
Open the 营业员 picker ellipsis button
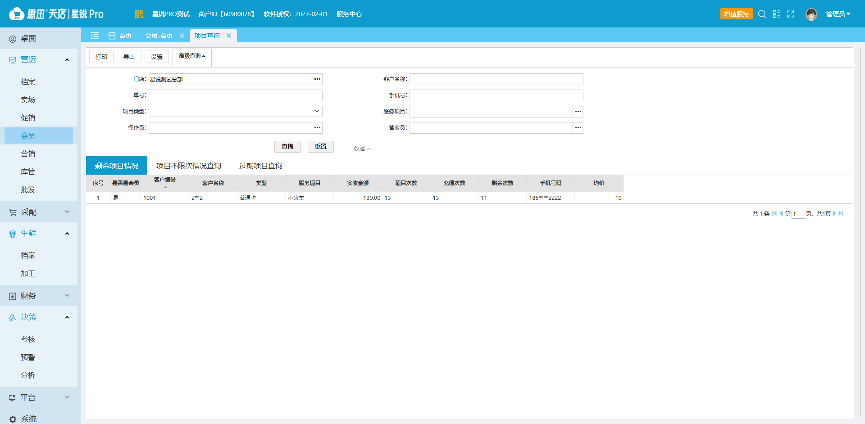coord(578,128)
